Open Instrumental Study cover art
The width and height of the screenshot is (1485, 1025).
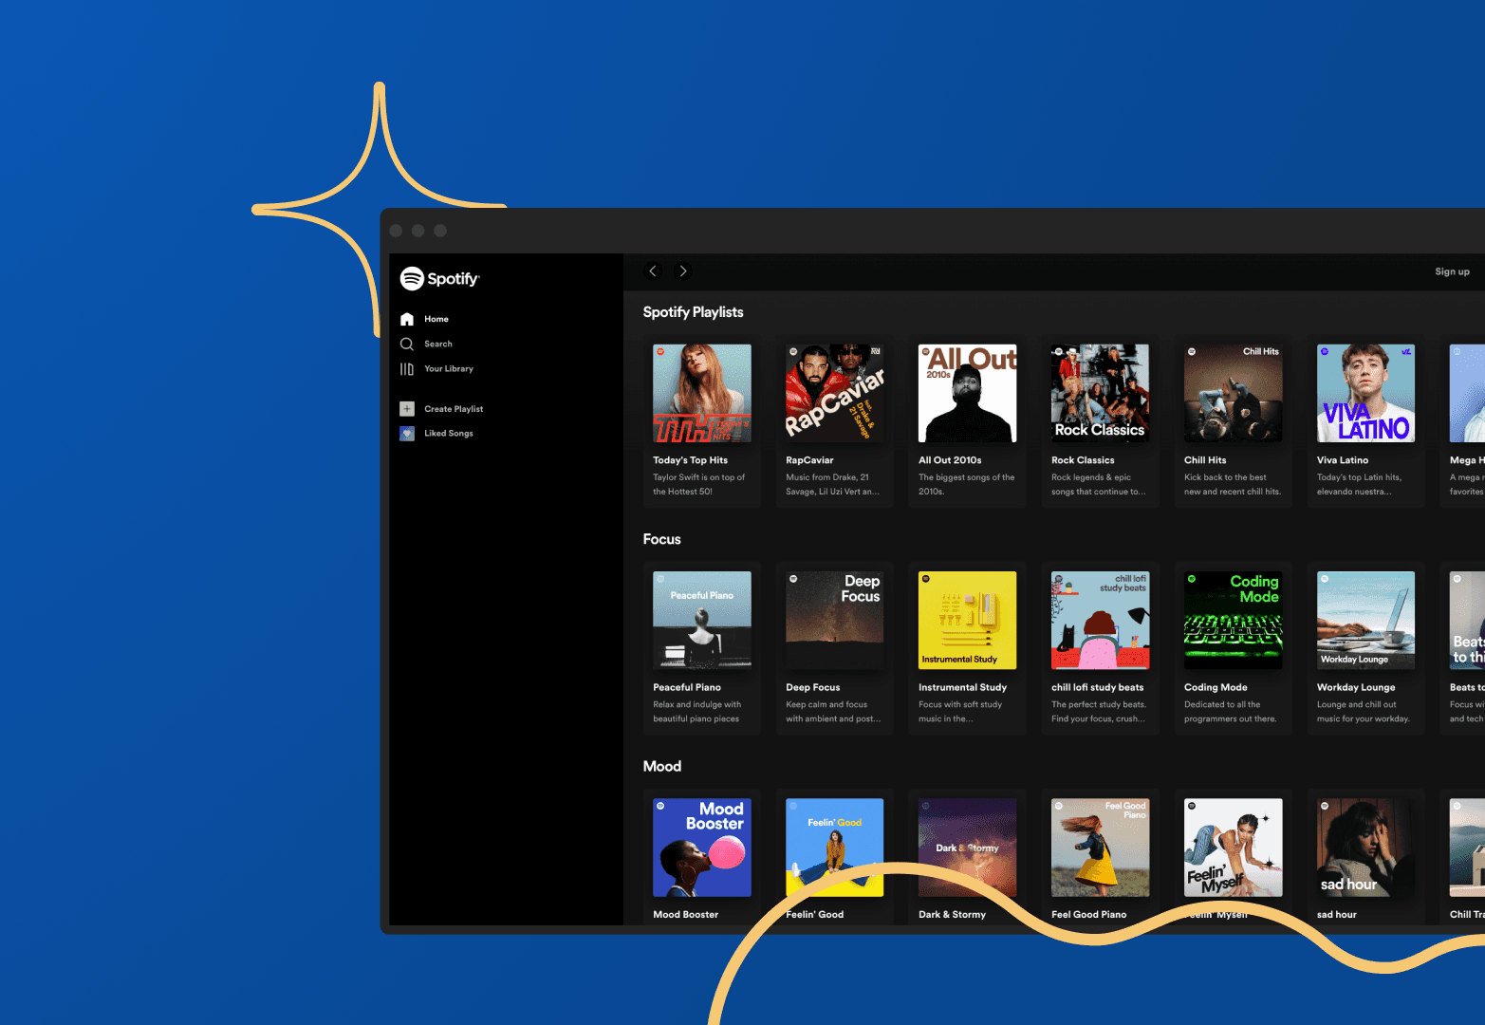coord(968,620)
